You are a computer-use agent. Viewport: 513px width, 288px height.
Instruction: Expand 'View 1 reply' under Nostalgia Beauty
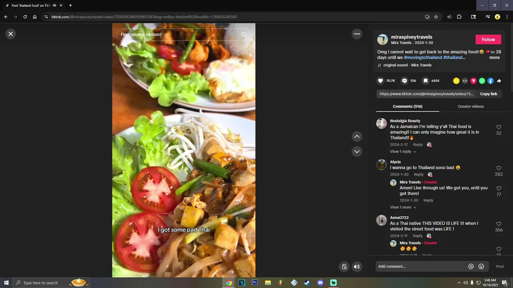click(x=403, y=152)
